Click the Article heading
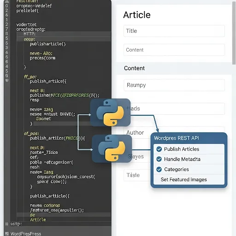 coord(137,15)
